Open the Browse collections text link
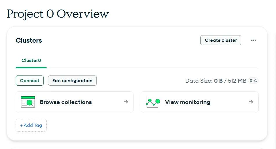276x149 pixels. (x=66, y=102)
